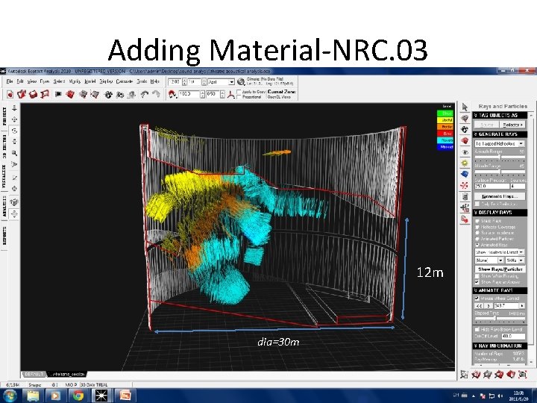Click the rotate view icon in left toolbar
Viewport: 537px width, 403px height.
pyautogui.click(x=14, y=131)
